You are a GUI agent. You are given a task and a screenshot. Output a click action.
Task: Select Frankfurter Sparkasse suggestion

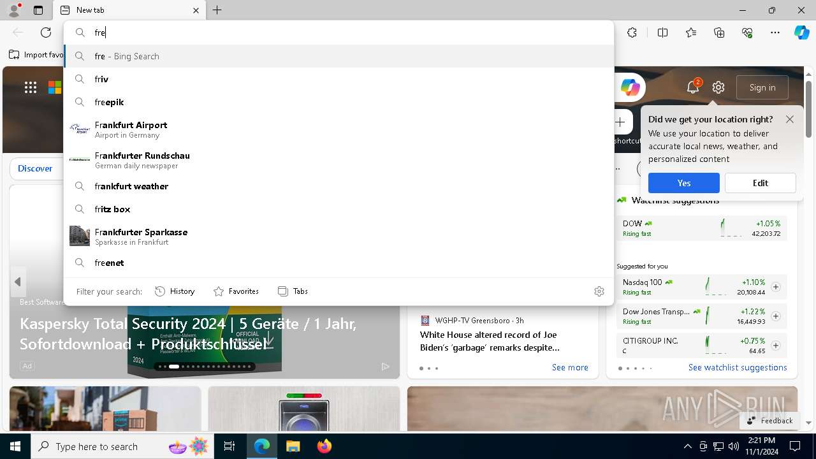coord(339,237)
